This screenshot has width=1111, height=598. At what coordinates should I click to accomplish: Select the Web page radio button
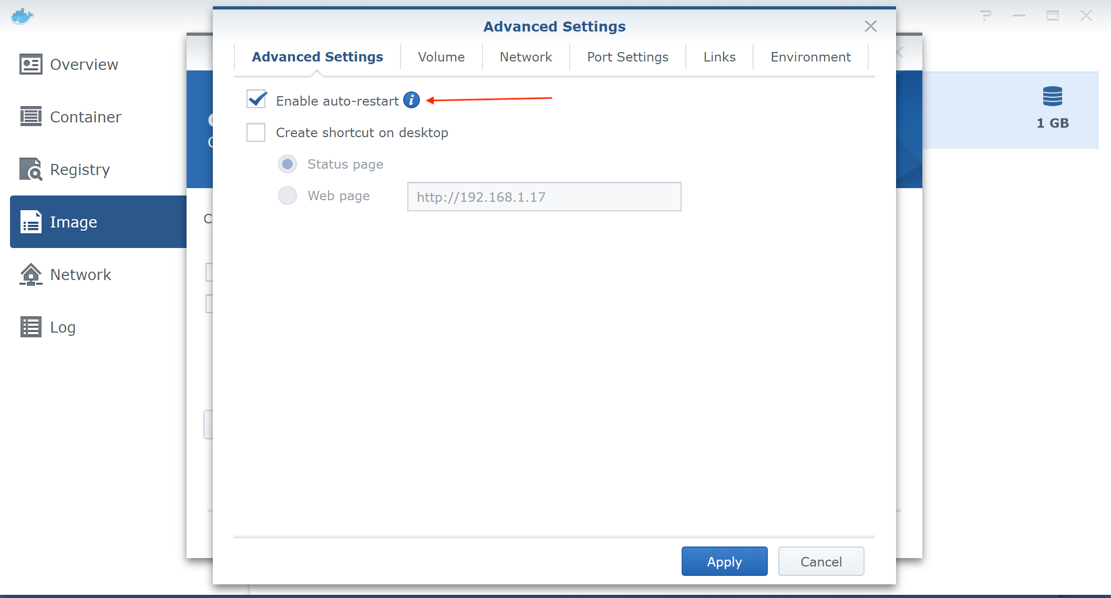click(x=287, y=195)
